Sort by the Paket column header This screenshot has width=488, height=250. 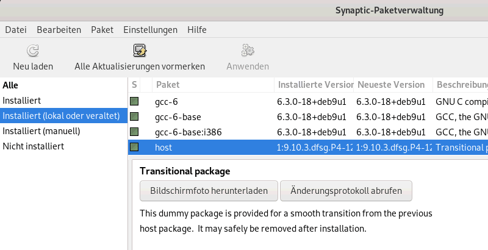168,85
